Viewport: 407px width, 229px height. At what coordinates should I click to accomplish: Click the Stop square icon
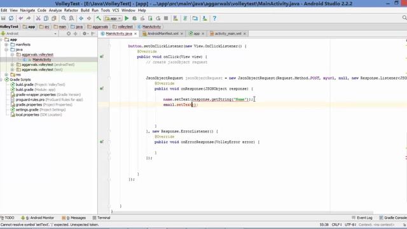click(166, 18)
